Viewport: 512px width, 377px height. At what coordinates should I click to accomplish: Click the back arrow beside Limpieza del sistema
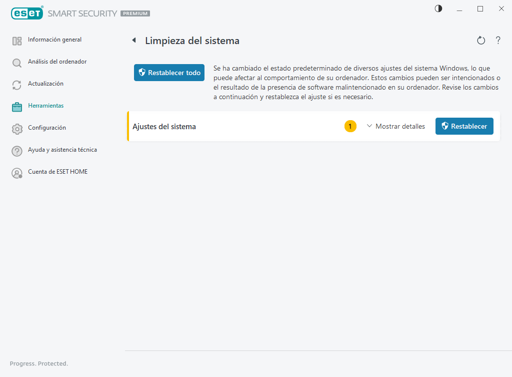coord(133,40)
